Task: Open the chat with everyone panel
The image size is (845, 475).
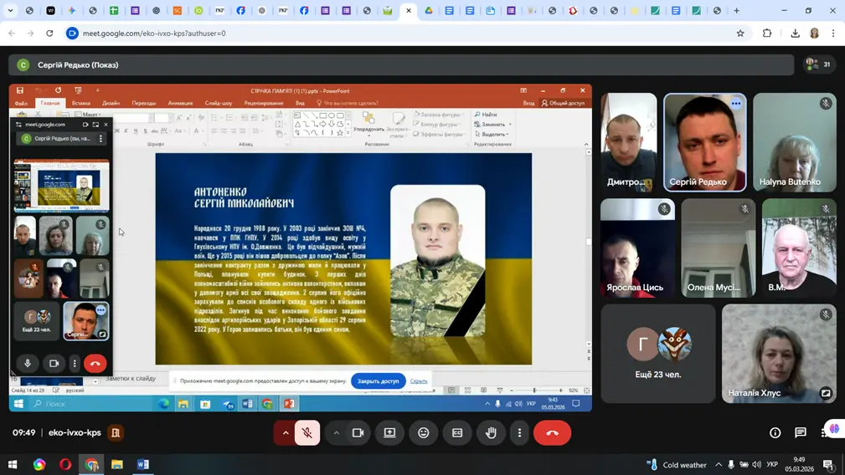Action: pyautogui.click(x=801, y=432)
